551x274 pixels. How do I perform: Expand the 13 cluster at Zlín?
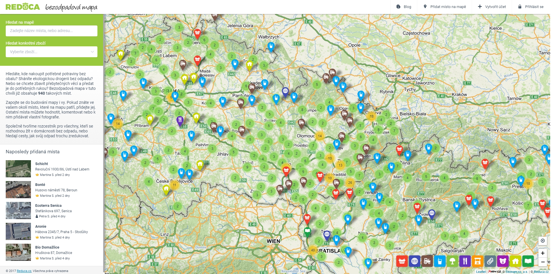pos(340,165)
